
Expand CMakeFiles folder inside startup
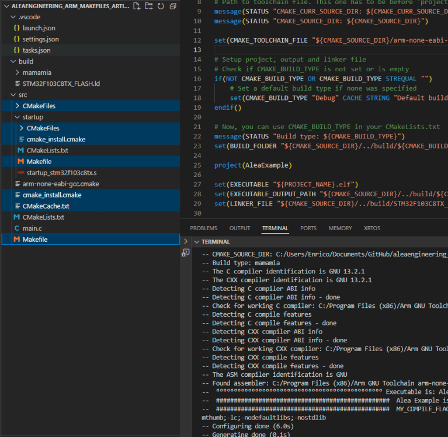22,128
